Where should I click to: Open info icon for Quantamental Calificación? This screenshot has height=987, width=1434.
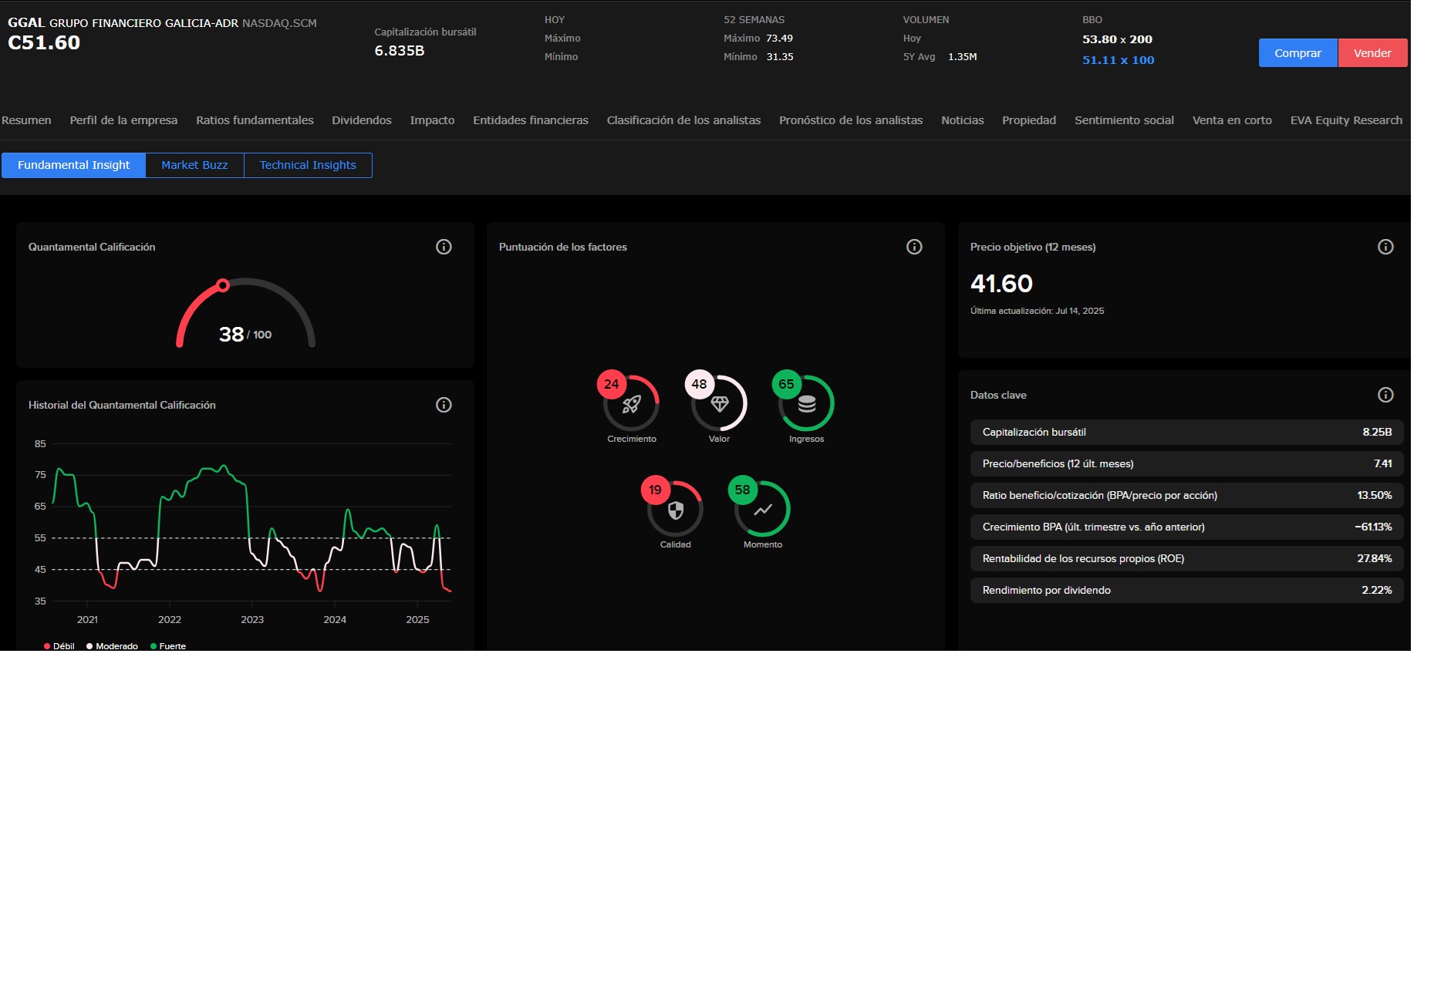tap(444, 247)
